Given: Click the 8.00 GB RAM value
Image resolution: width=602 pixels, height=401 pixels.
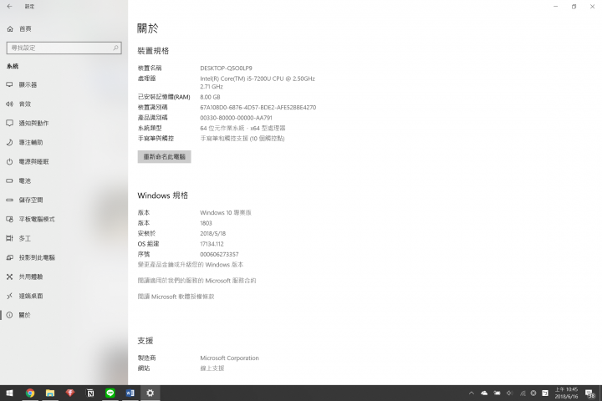Looking at the screenshot, I should pyautogui.click(x=210, y=97).
